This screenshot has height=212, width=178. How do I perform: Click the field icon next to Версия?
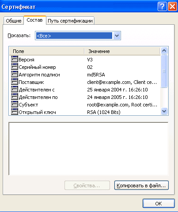tap(15, 59)
